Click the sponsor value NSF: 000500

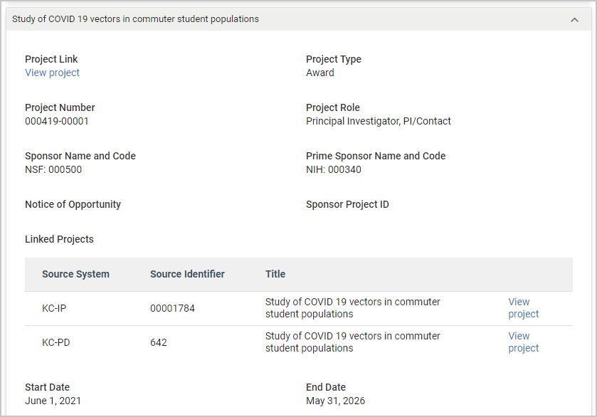pos(53,169)
